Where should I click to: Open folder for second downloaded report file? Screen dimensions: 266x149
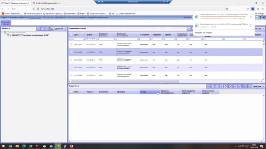click(x=251, y=25)
